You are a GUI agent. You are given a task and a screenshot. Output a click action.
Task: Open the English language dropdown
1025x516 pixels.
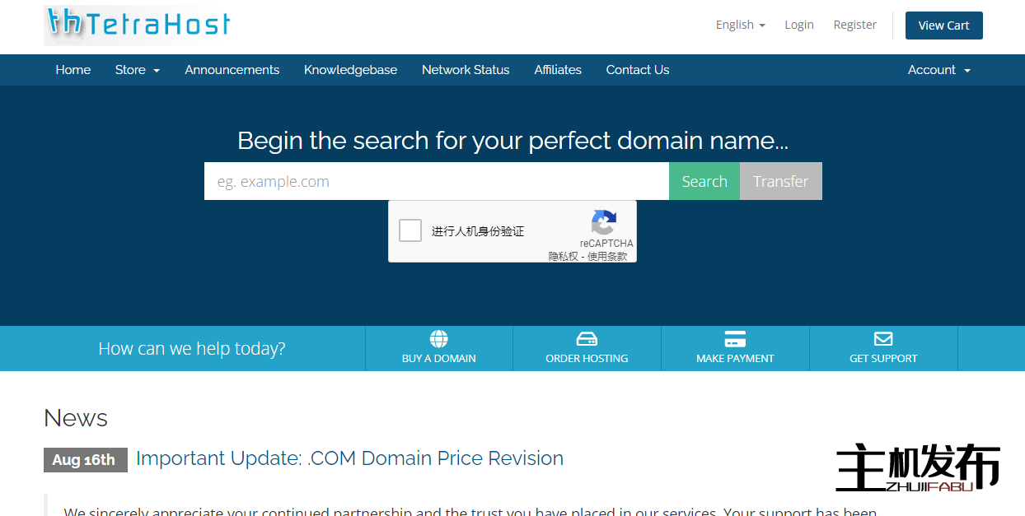point(740,25)
